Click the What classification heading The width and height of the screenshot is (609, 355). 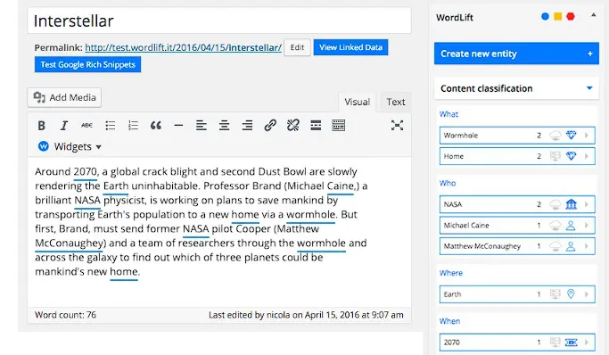(449, 114)
